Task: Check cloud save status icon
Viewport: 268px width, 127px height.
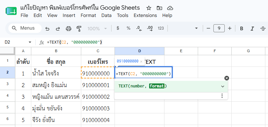Action: click(170, 8)
